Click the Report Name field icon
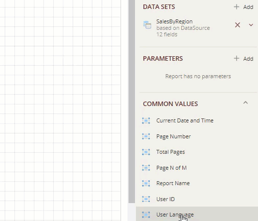Image resolution: width=258 pixels, height=221 pixels. pyautogui.click(x=146, y=183)
